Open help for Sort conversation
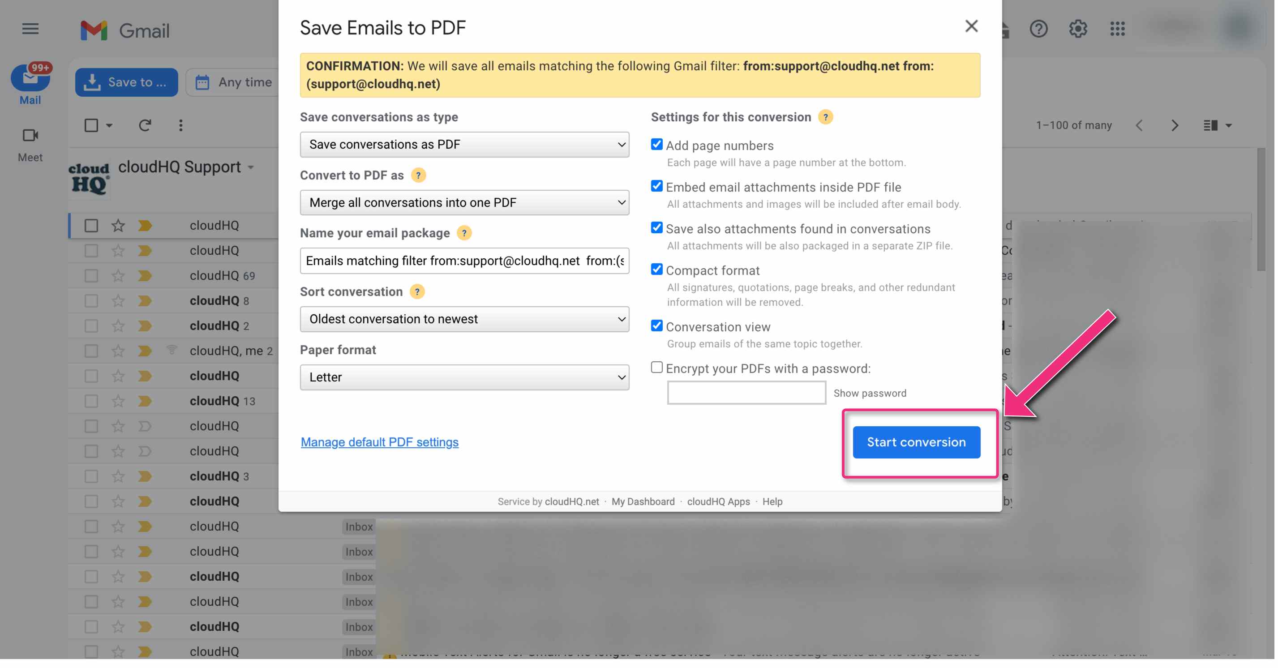This screenshot has width=1278, height=668. [x=417, y=291]
